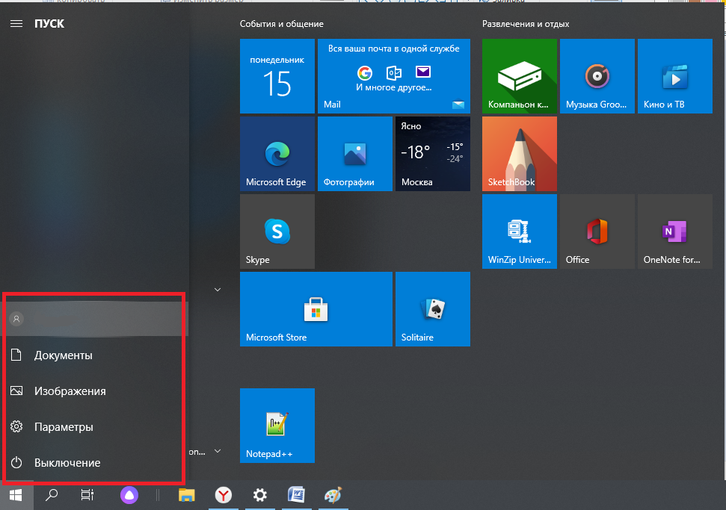726x510 pixels.
Task: Open Параметры settings from Start menu
Action: [x=93, y=427]
